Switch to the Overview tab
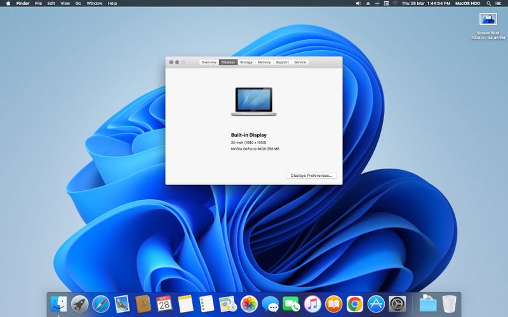Viewport: 508px width, 317px height. [x=209, y=62]
